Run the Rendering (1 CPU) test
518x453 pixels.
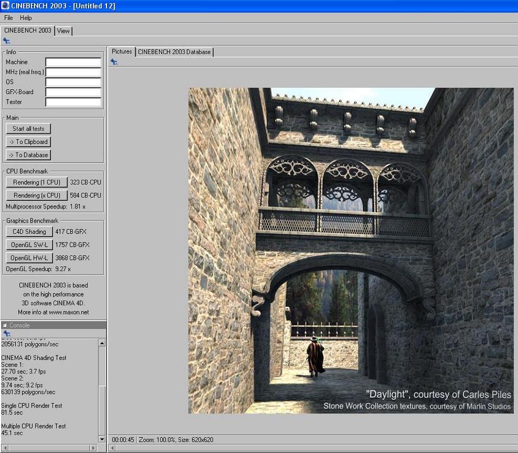click(x=37, y=182)
